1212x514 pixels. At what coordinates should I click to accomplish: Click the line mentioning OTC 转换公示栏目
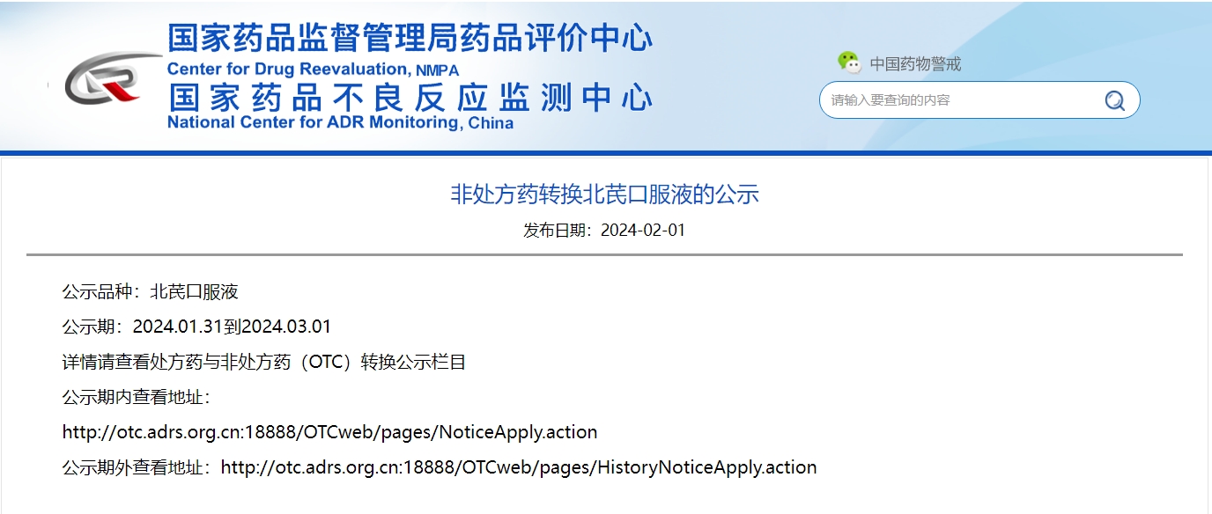pos(263,362)
